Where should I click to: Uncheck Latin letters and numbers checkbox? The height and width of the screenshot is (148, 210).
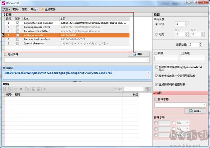(x=17, y=23)
